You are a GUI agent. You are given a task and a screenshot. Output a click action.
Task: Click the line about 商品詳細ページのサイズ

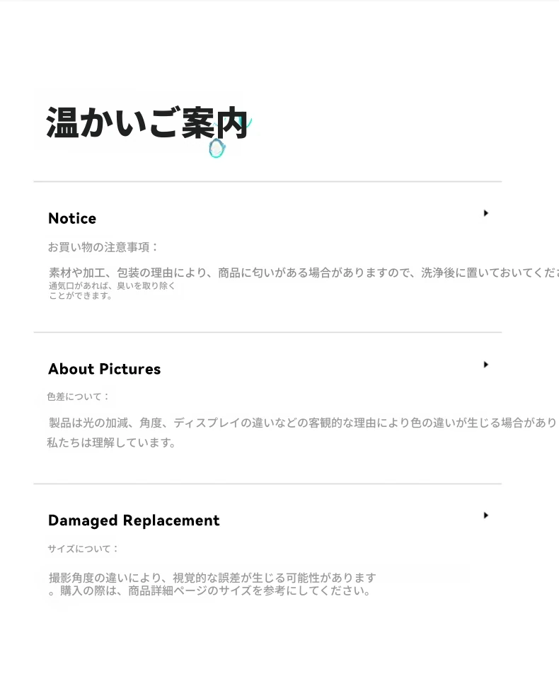(211, 591)
